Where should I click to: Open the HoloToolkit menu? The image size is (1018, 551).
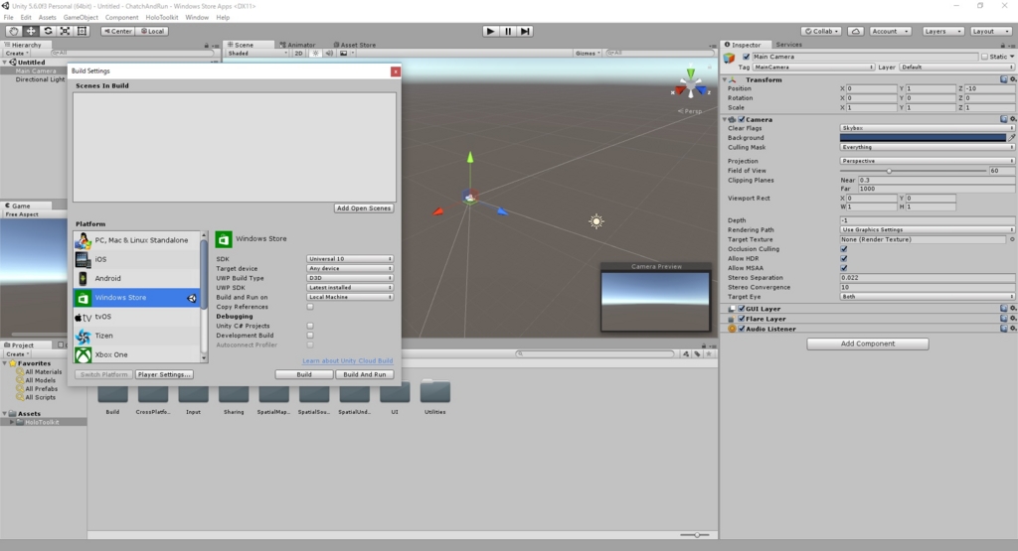click(x=162, y=18)
